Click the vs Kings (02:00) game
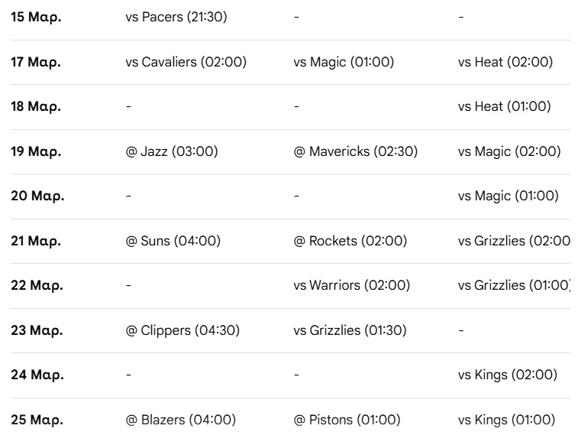Image resolution: width=578 pixels, height=432 pixels. click(x=508, y=375)
